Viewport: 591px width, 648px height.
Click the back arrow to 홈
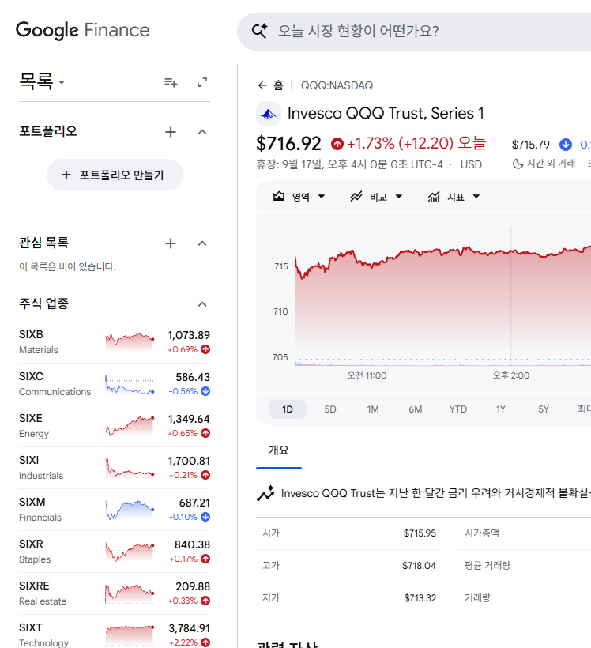point(262,85)
